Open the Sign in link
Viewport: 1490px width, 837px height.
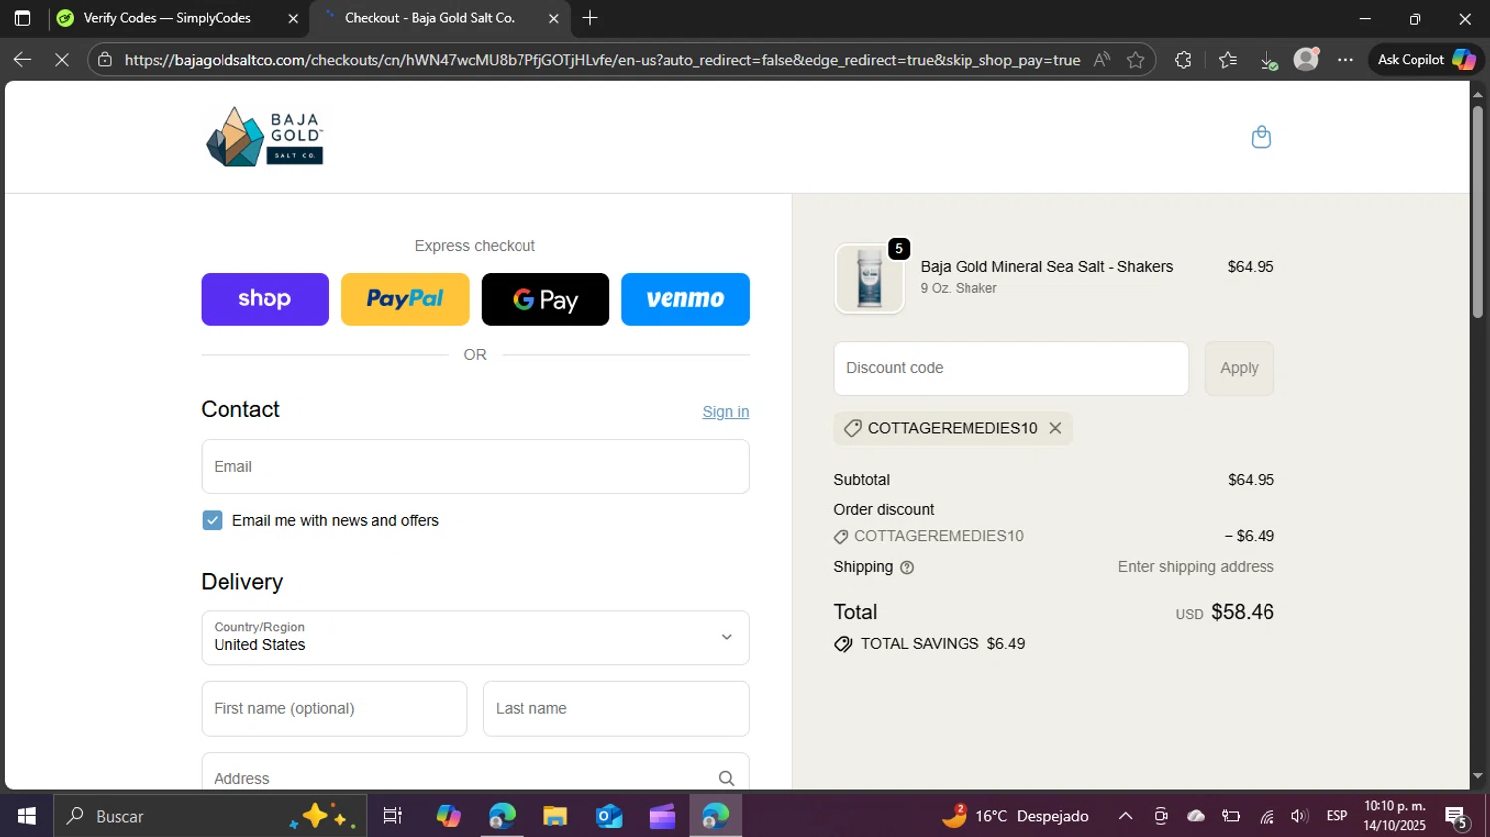[x=726, y=412]
